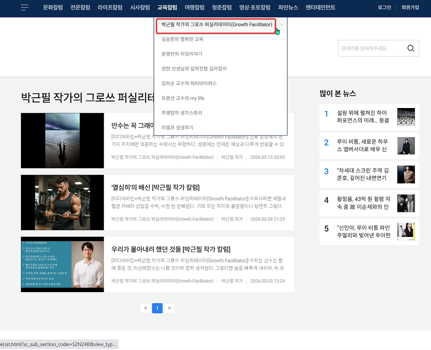
Task: Open top news 황정음, 43억 원 횡령
Action: [x=364, y=203]
